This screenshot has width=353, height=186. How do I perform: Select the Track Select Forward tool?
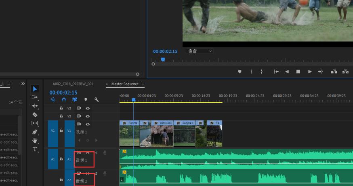click(x=35, y=97)
